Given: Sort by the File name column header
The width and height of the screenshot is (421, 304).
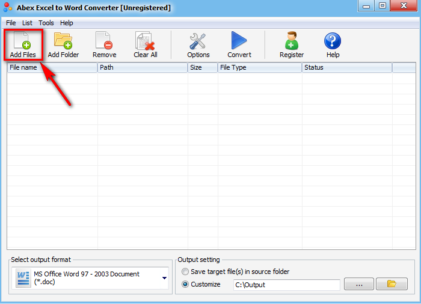Looking at the screenshot, I should pyautogui.click(x=52, y=67).
